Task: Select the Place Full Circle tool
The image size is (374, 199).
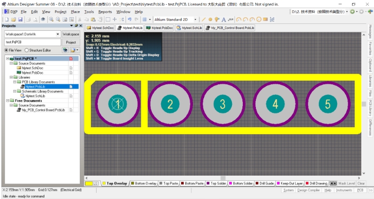Action: [259, 20]
